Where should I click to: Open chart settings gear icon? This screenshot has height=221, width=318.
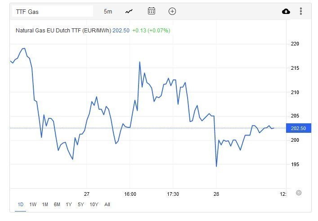(x=299, y=193)
